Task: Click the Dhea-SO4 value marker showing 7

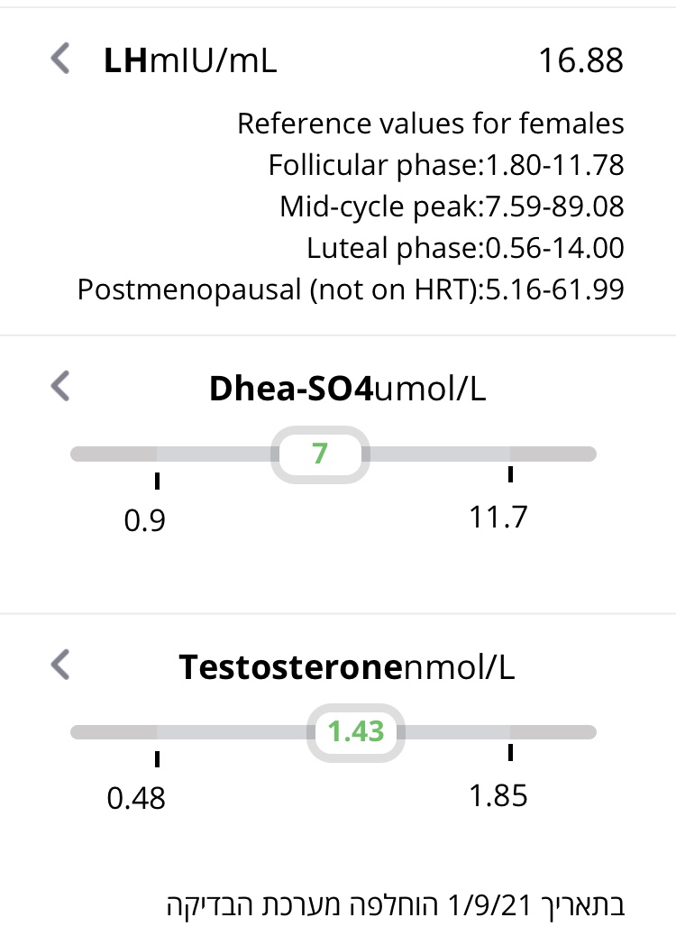Action: click(320, 454)
